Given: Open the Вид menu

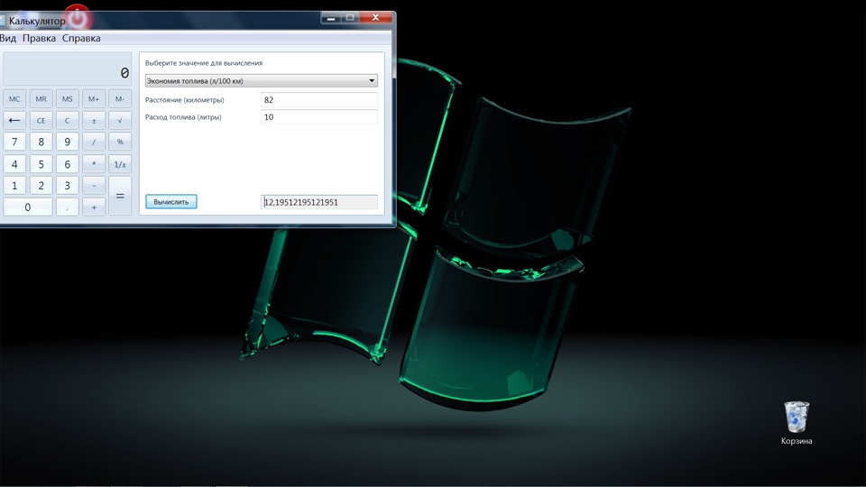Looking at the screenshot, I should click(x=8, y=38).
